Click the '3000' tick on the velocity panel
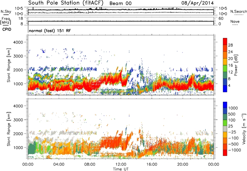 (x=18, y=120)
